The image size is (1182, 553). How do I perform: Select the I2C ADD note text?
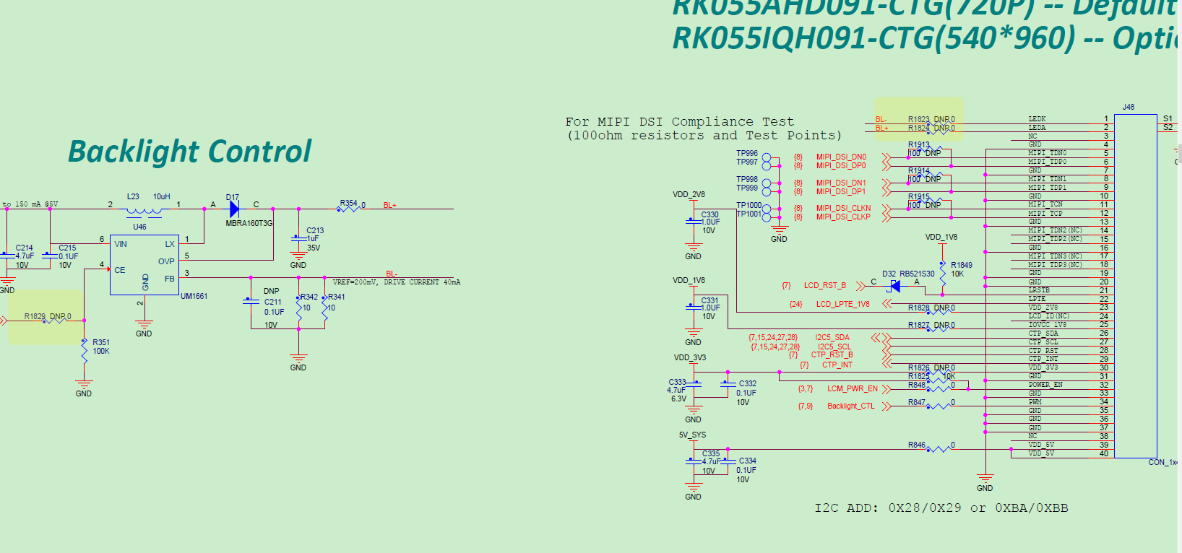pos(941,508)
